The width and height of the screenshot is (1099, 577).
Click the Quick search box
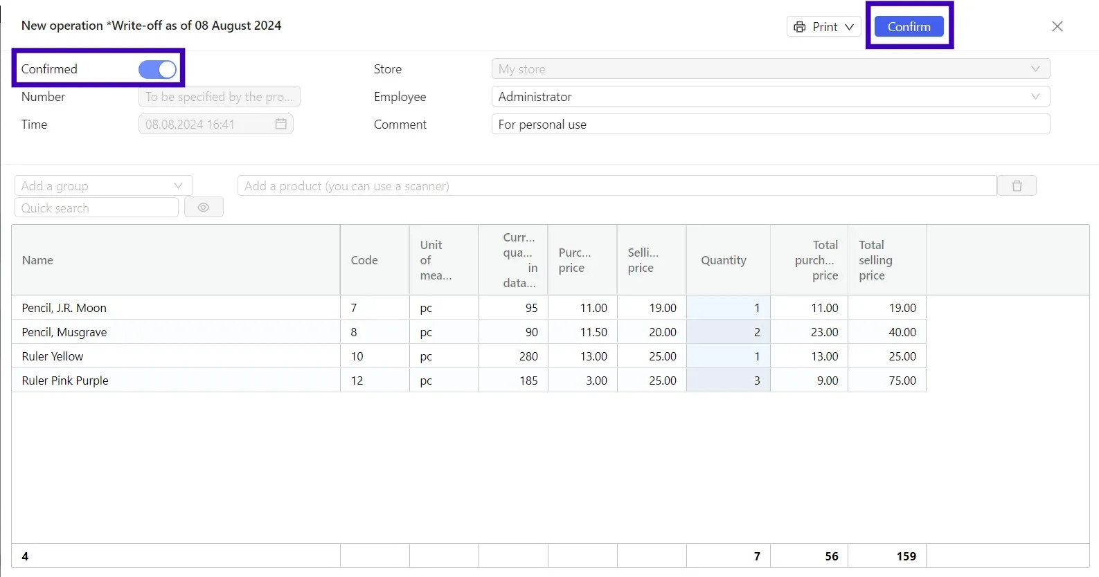(x=96, y=208)
